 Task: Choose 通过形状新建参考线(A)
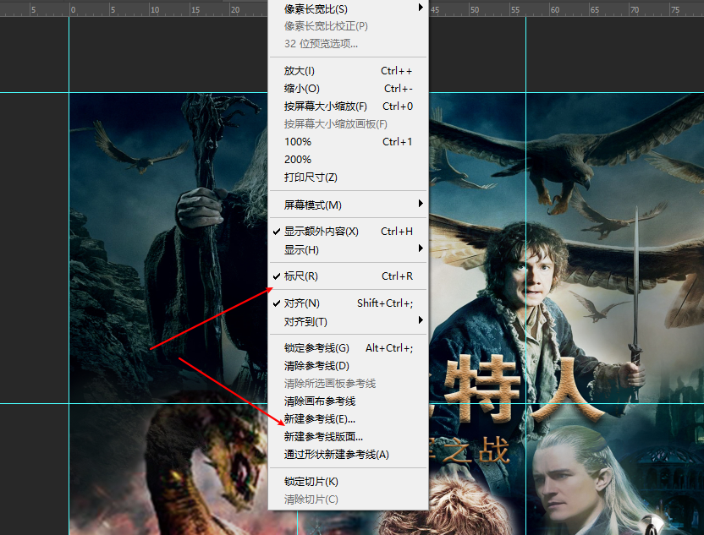coord(348,454)
